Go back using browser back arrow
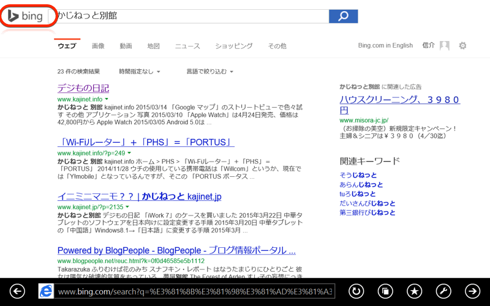Image resolution: width=490 pixels, height=306 pixels. point(17,291)
